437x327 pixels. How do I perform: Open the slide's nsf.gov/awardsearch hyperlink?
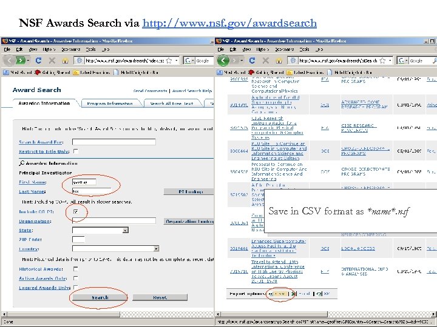tap(229, 23)
